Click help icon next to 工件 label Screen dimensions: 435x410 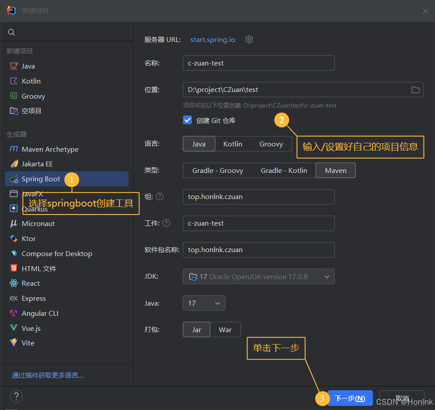pyautogui.click(x=166, y=223)
